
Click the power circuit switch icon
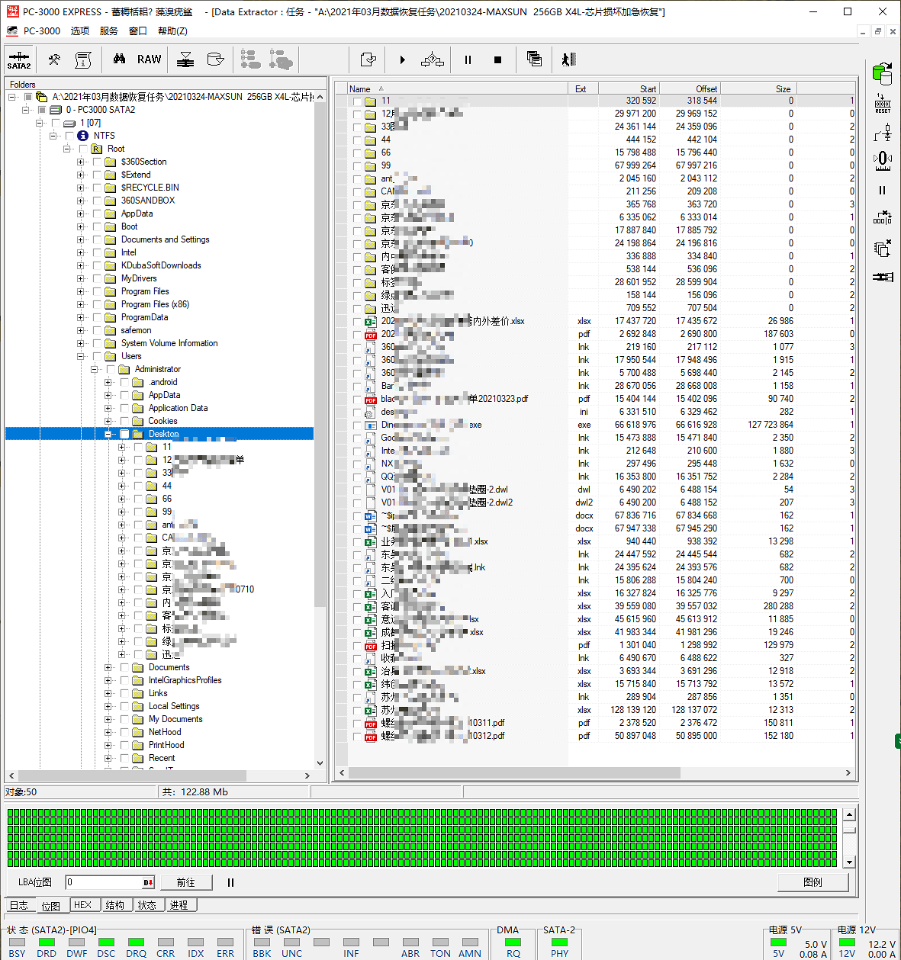tap(883, 133)
